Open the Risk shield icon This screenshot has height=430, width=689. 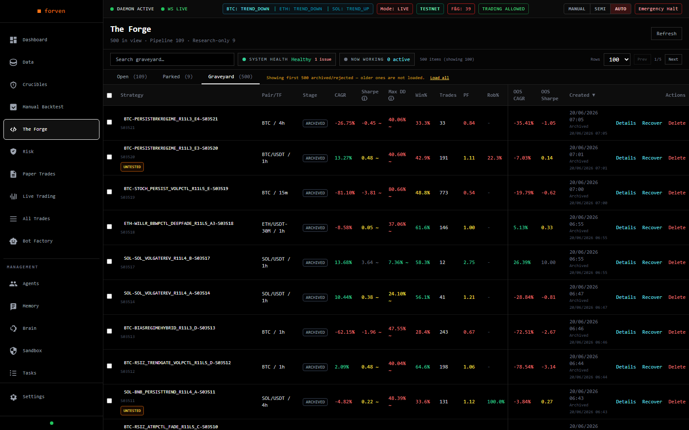click(x=13, y=152)
